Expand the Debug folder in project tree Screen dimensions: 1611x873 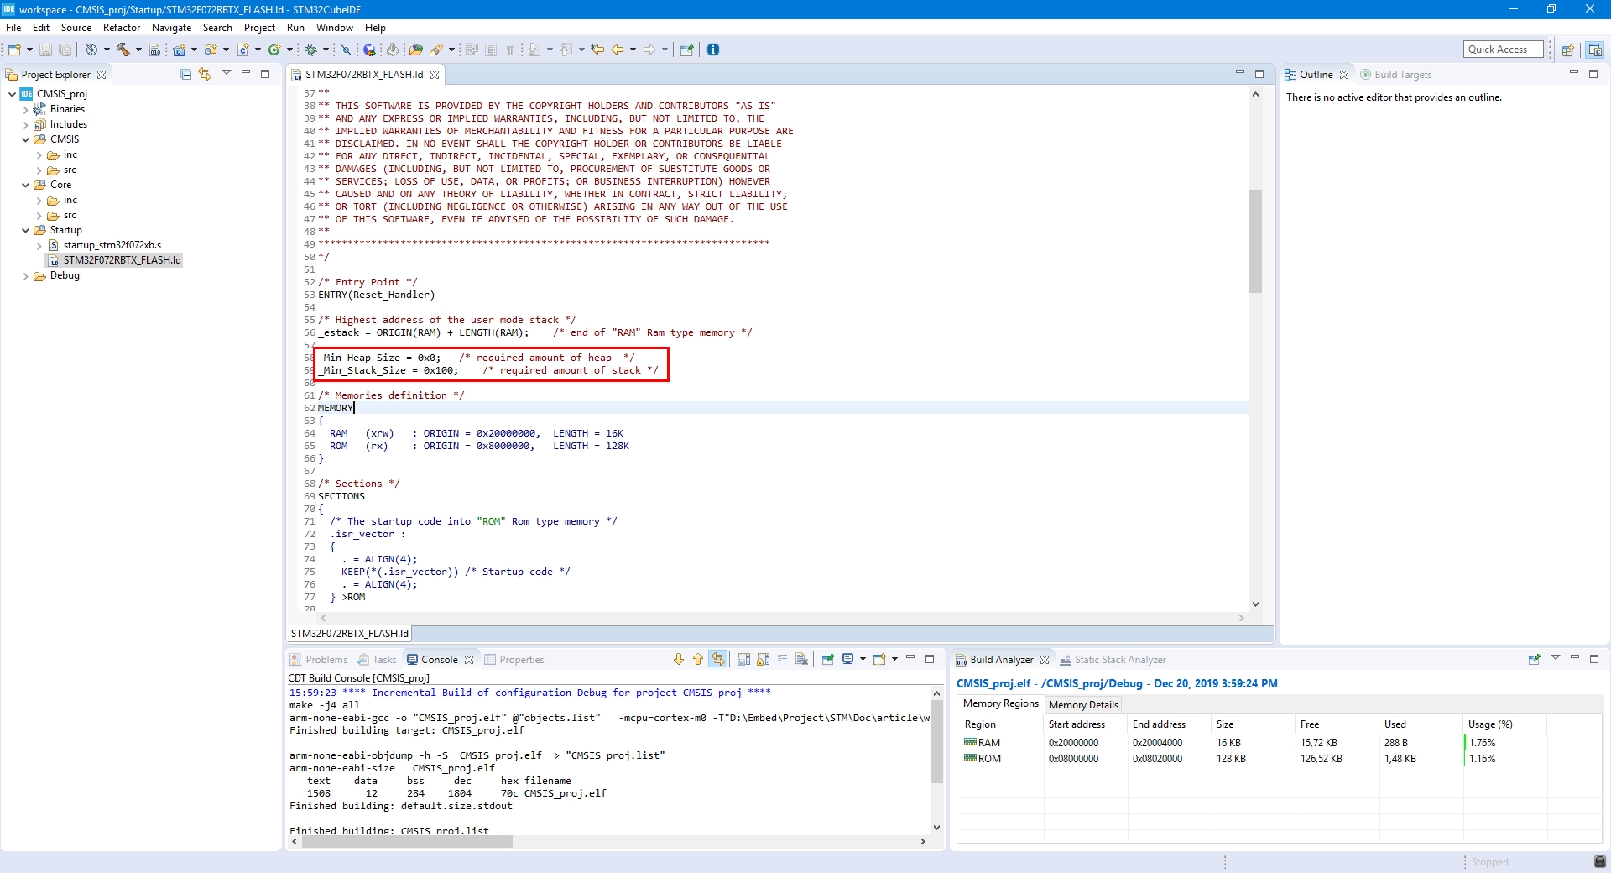click(26, 276)
